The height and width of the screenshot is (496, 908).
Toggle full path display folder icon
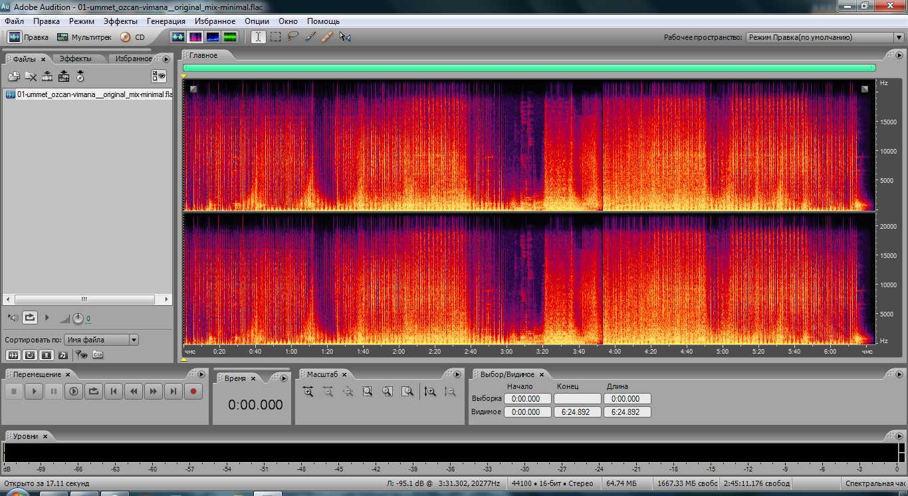98,355
